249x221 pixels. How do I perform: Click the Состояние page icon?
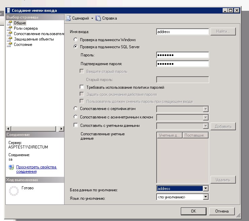point(9,45)
